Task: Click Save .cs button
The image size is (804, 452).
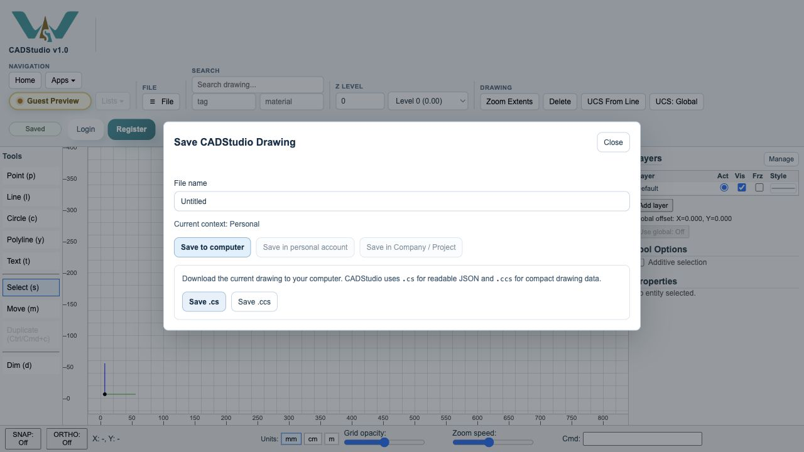Action: click(204, 302)
